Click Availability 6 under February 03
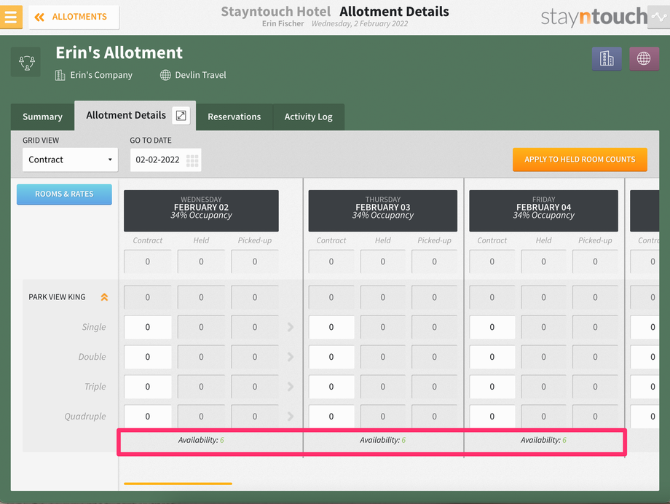 tap(382, 440)
